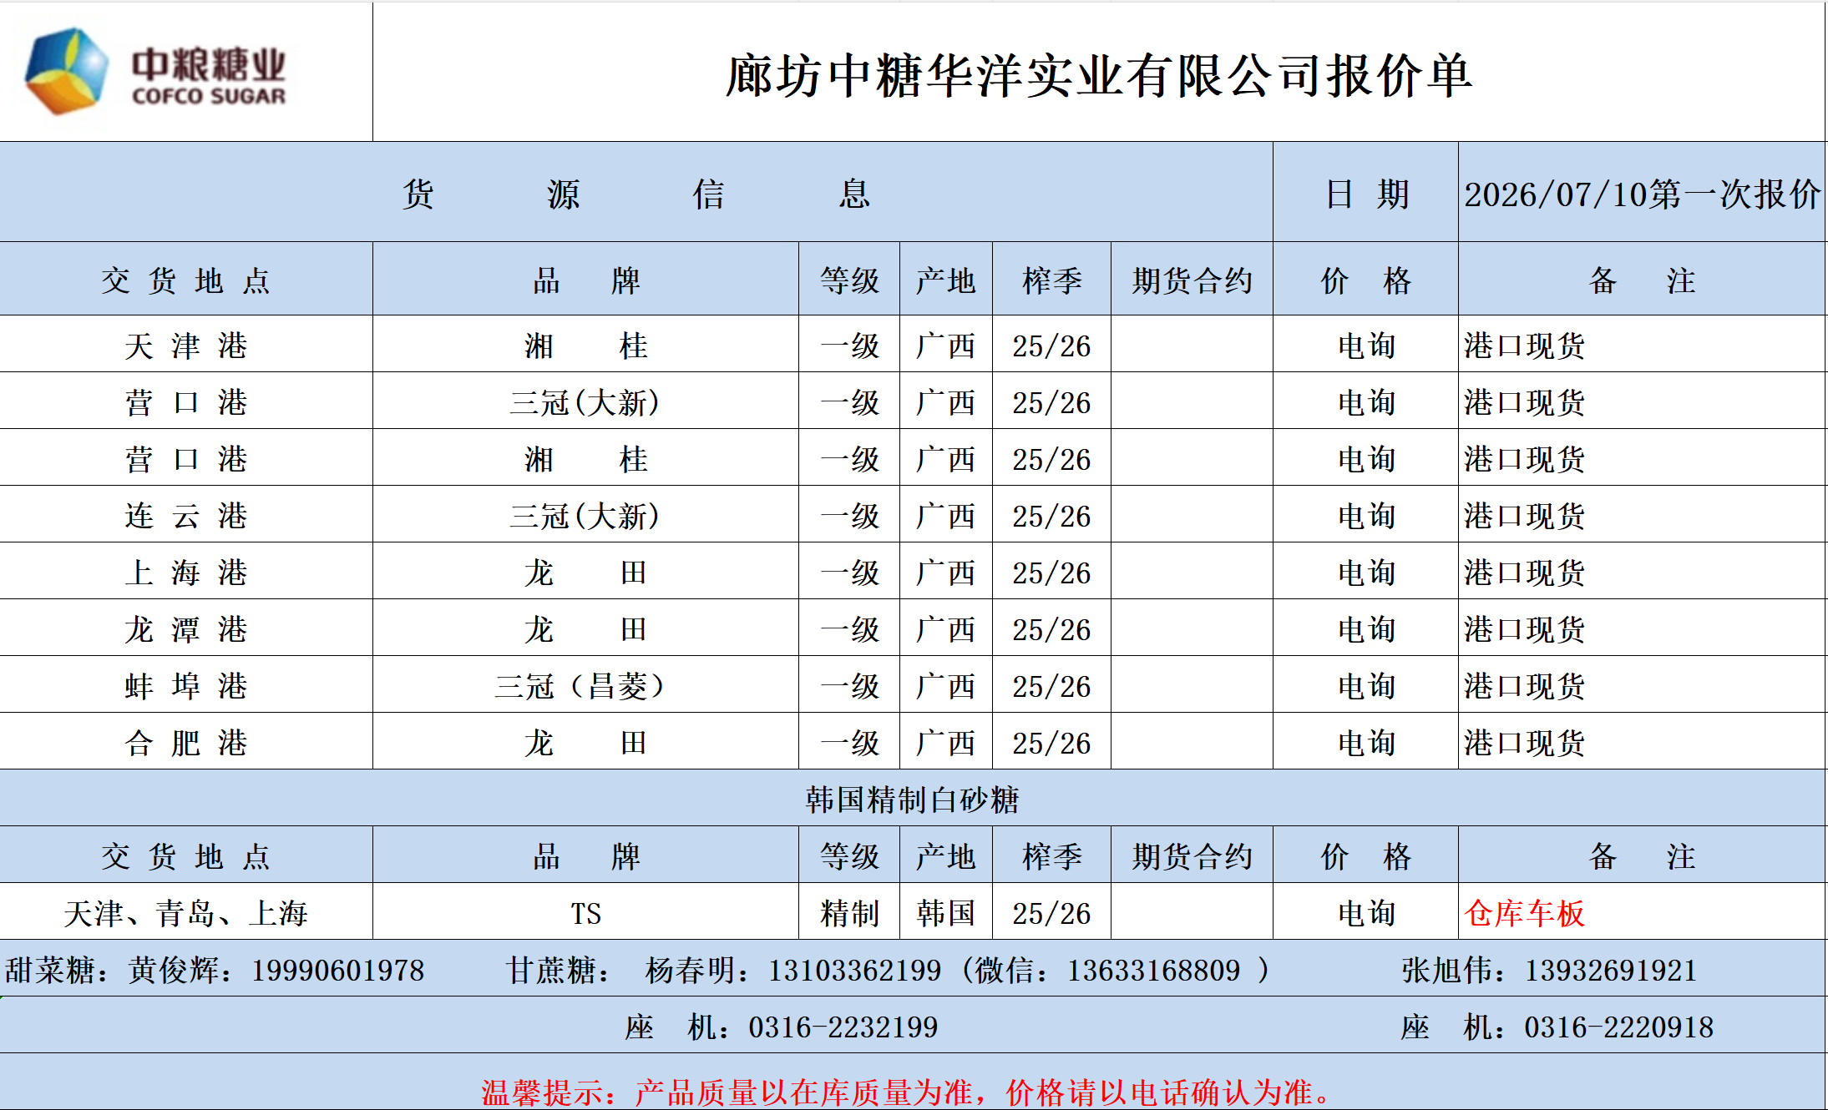Screen dimensions: 1828x1110
Task: Click the 天津港 delivery location cell
Action: point(186,346)
